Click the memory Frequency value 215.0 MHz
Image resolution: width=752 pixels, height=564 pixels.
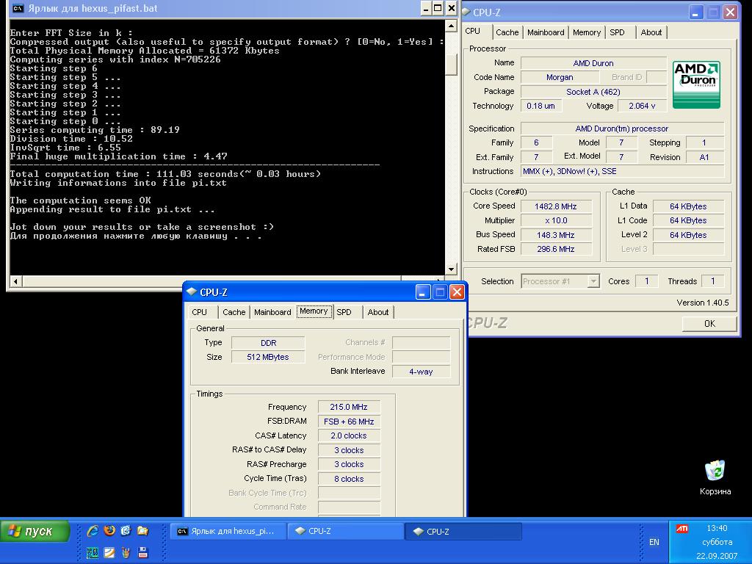349,407
